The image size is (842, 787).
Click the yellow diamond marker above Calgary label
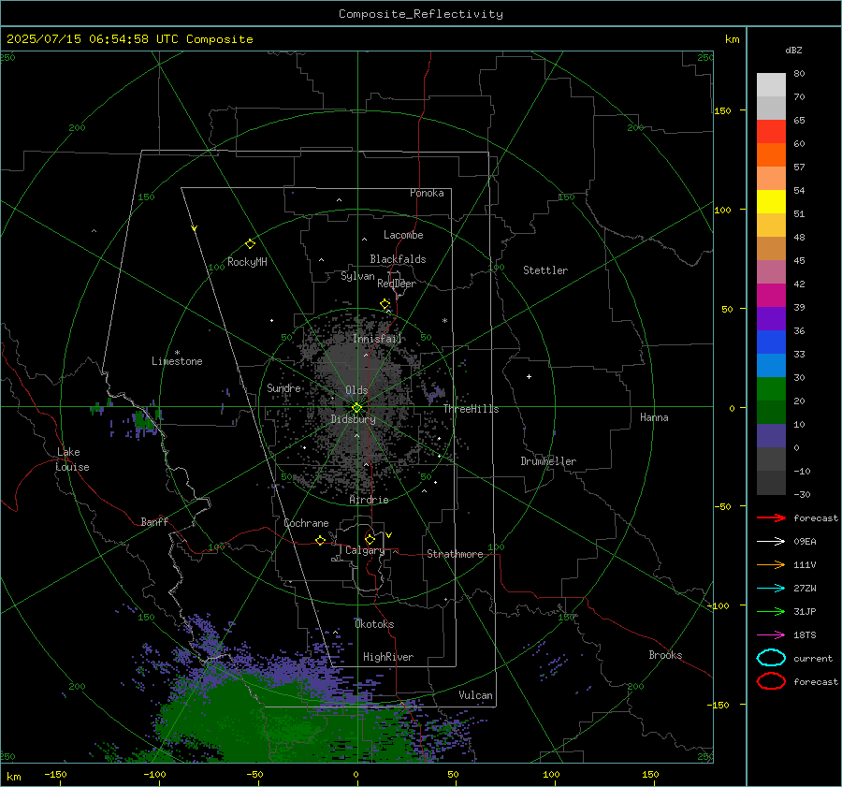[x=370, y=539]
